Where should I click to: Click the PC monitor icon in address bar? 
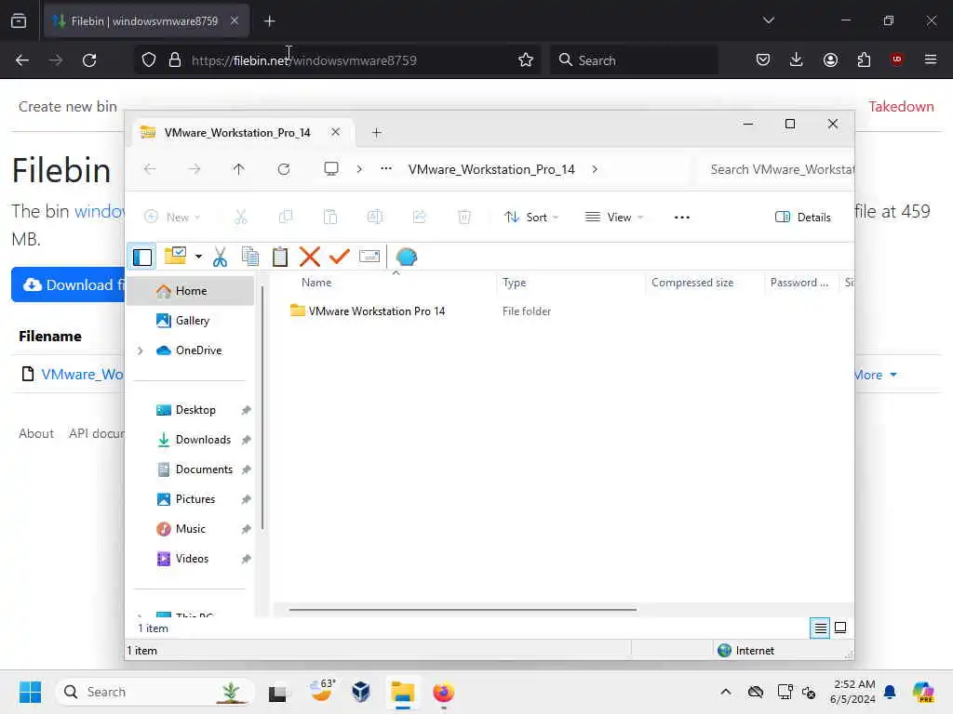click(331, 169)
